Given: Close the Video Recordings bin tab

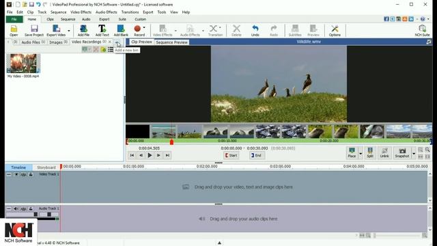Looking at the screenshot, I should [110, 42].
